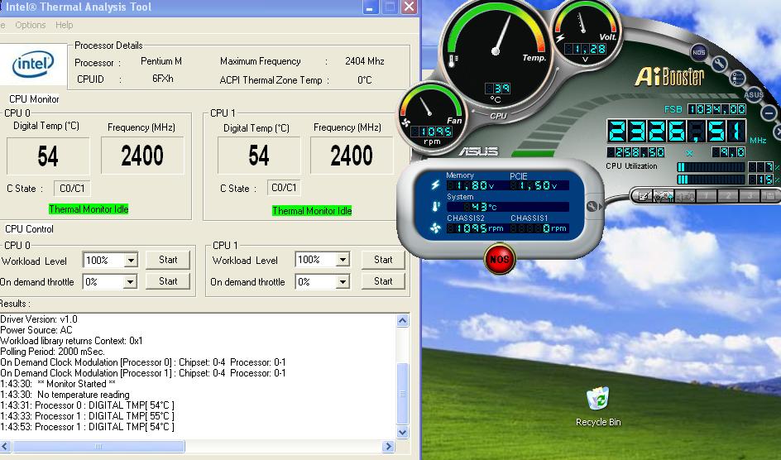Screen dimensions: 781x460
Task: Start CPU 1 on demand throttle
Action: tap(383, 280)
